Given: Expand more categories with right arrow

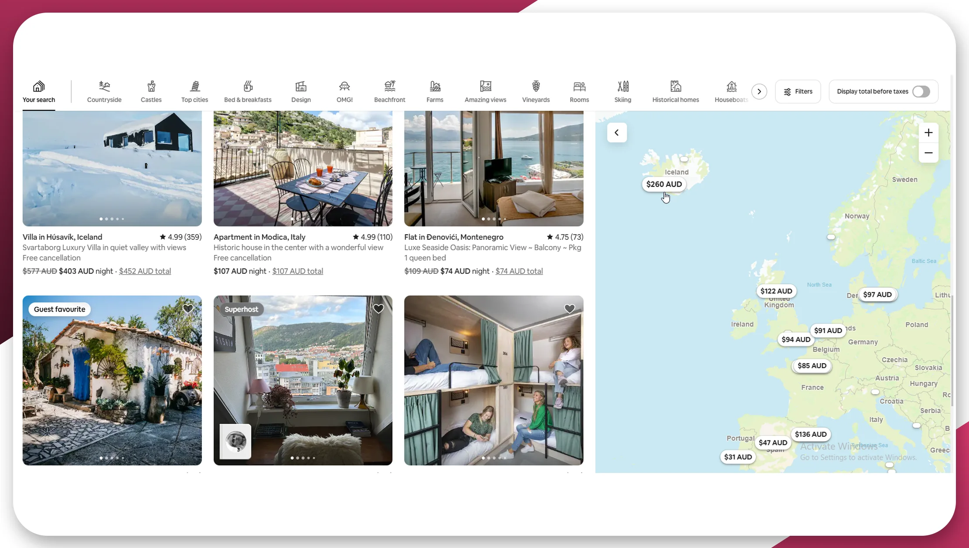Looking at the screenshot, I should coord(759,91).
